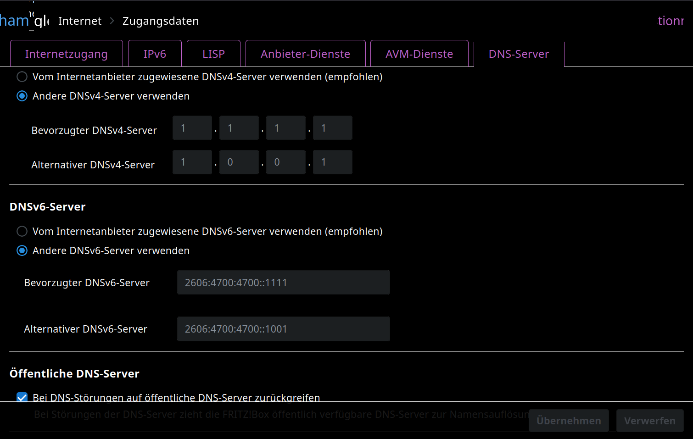
Task: Click last octet of Bevorzugter DNSv4-Server
Action: (x=332, y=128)
